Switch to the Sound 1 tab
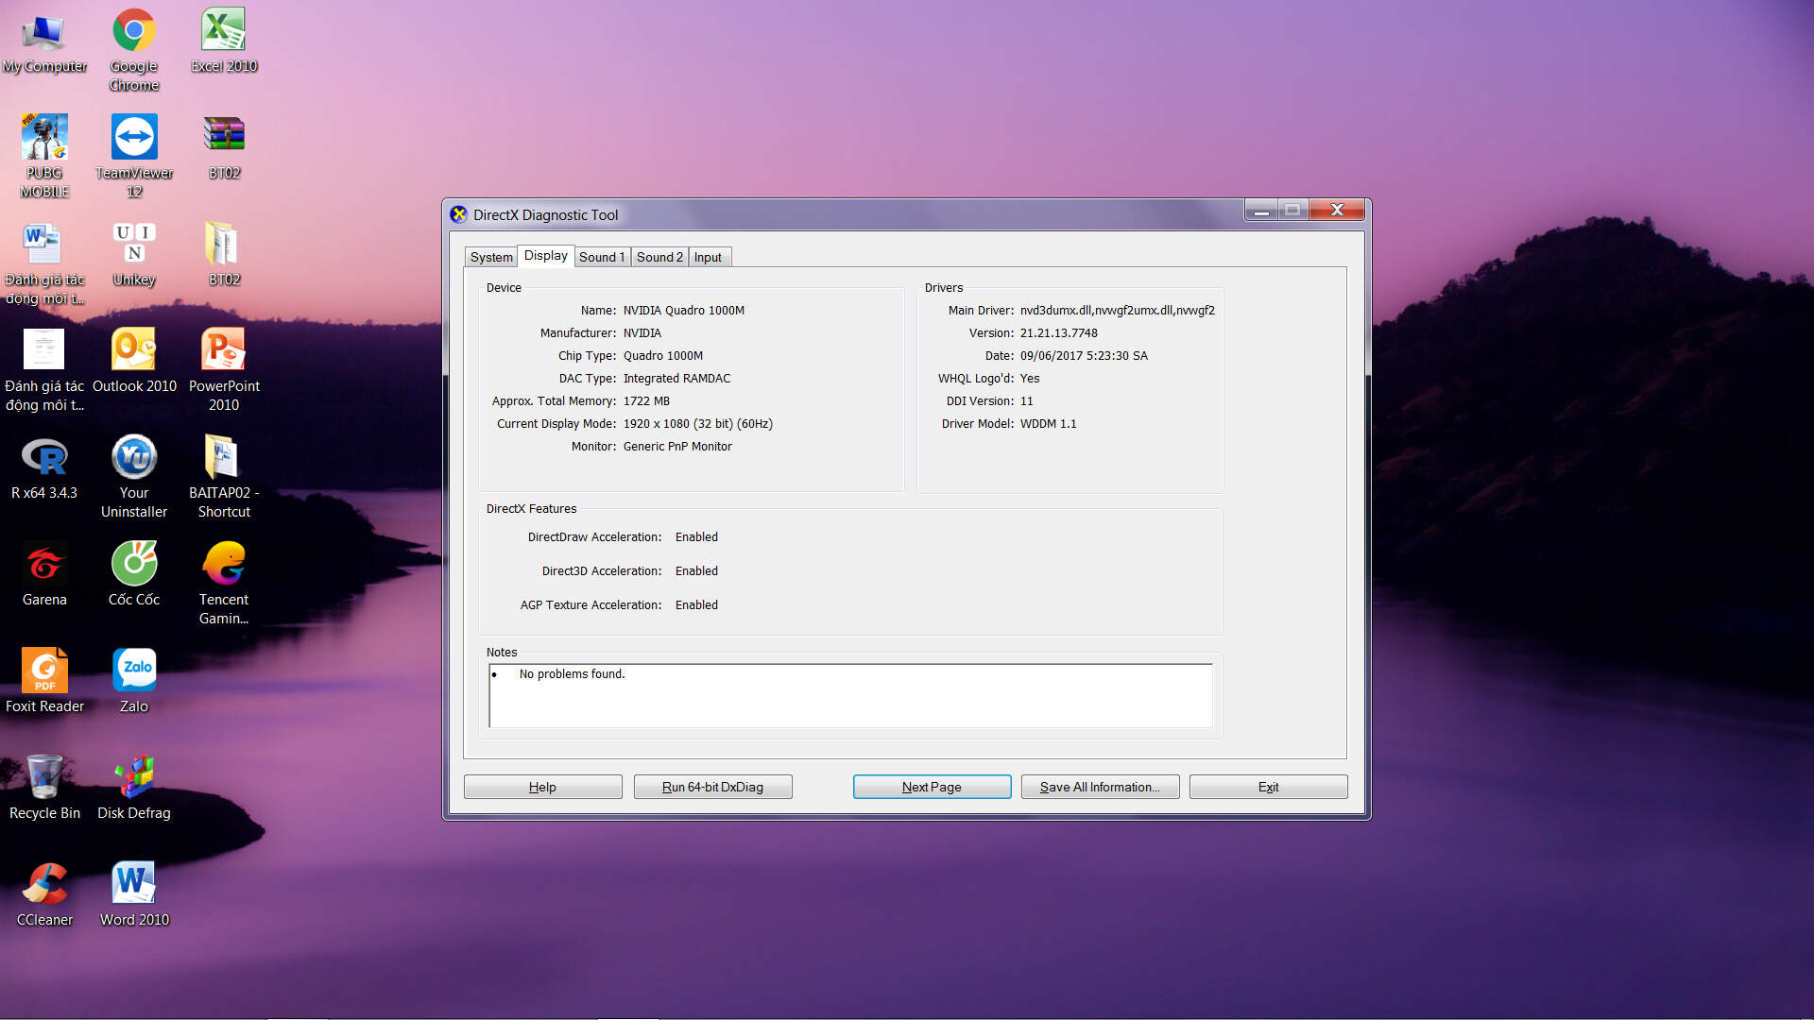The image size is (1814, 1020). click(x=602, y=257)
